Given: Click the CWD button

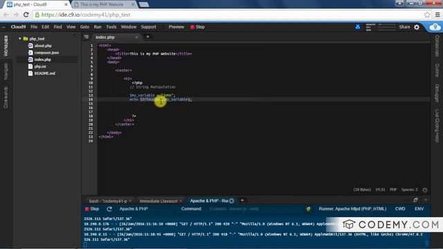Looking at the screenshot, I should click(x=400, y=209).
